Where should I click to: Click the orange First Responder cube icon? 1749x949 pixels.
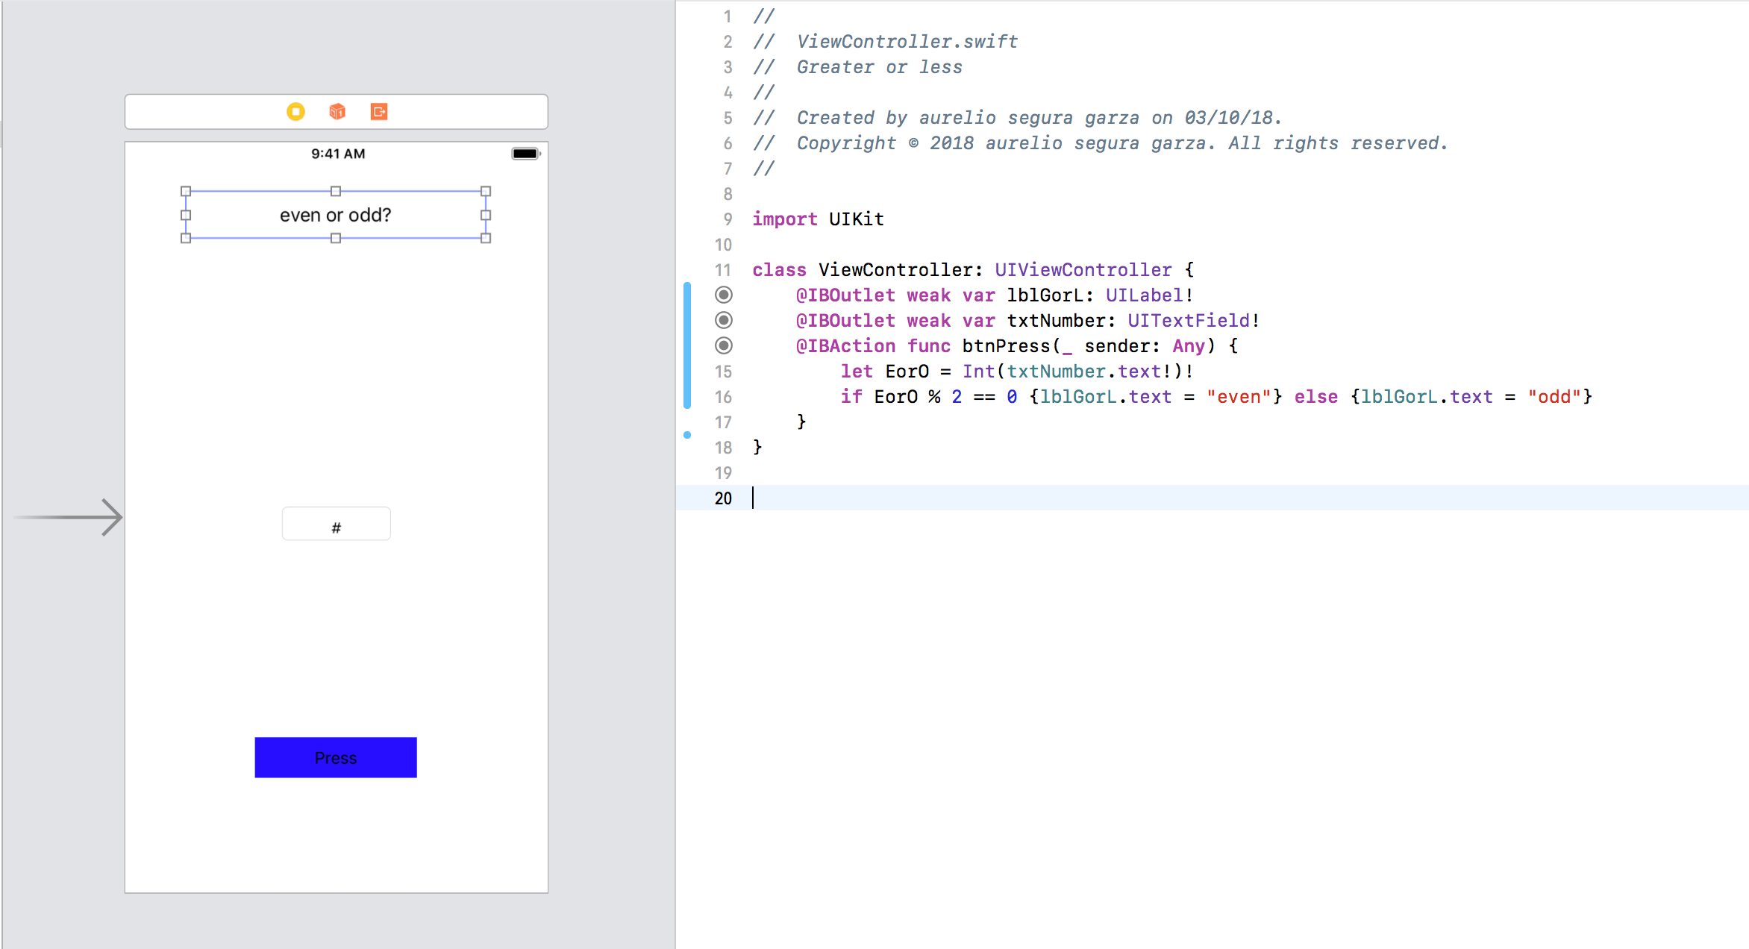tap(337, 112)
